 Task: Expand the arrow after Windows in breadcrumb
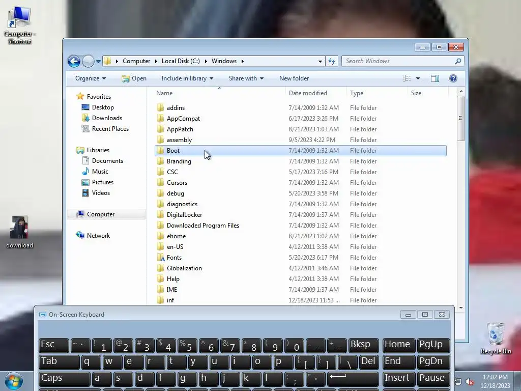click(243, 61)
